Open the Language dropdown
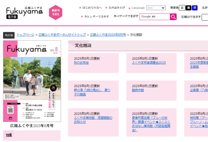Image resolution: width=208 pixels, height=142 pixels. point(156,8)
